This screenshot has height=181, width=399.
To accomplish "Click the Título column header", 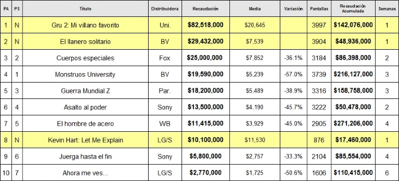I will point(85,8).
